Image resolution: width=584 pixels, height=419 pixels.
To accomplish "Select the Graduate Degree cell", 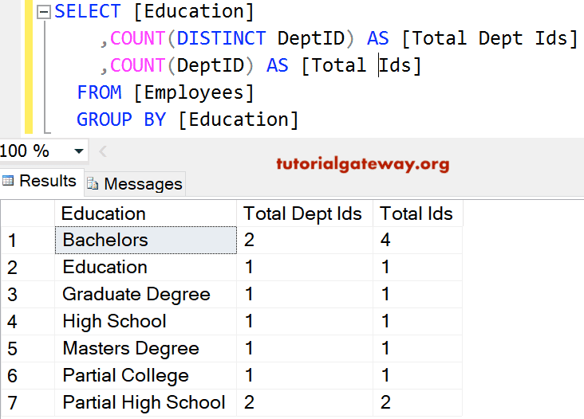I will click(146, 295).
